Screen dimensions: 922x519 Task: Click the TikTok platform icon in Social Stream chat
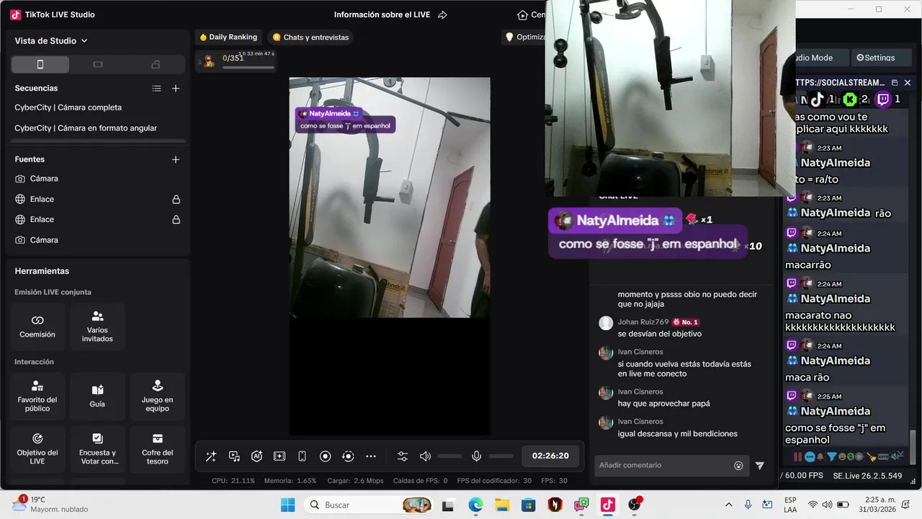pos(817,99)
